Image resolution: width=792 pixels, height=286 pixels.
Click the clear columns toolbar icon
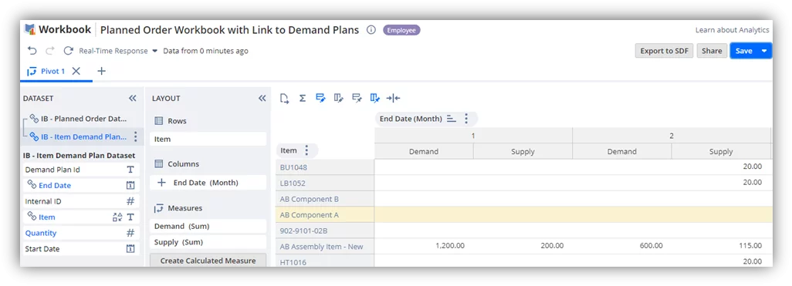pyautogui.click(x=375, y=98)
